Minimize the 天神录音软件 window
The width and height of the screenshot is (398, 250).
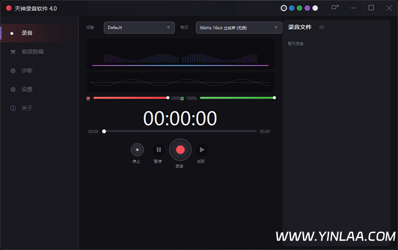click(x=353, y=8)
